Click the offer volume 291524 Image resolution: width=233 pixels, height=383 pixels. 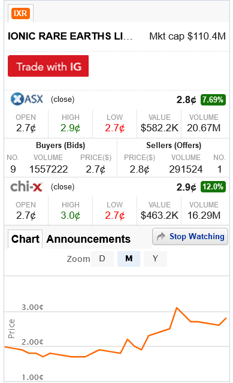click(x=186, y=169)
